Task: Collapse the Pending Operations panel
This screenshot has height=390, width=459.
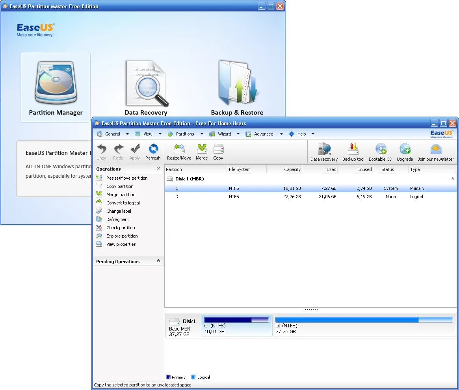Action: [158, 260]
